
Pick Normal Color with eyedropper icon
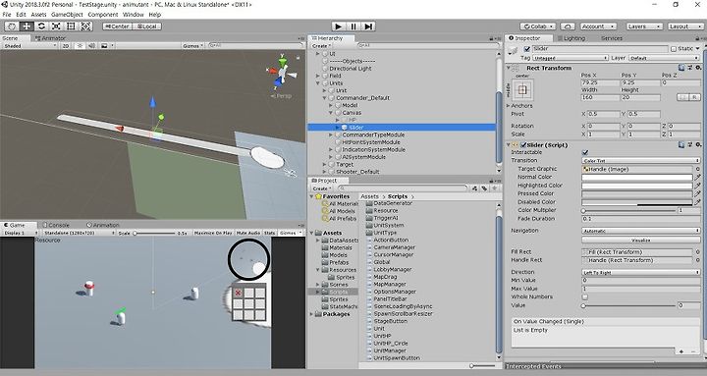[x=697, y=177]
